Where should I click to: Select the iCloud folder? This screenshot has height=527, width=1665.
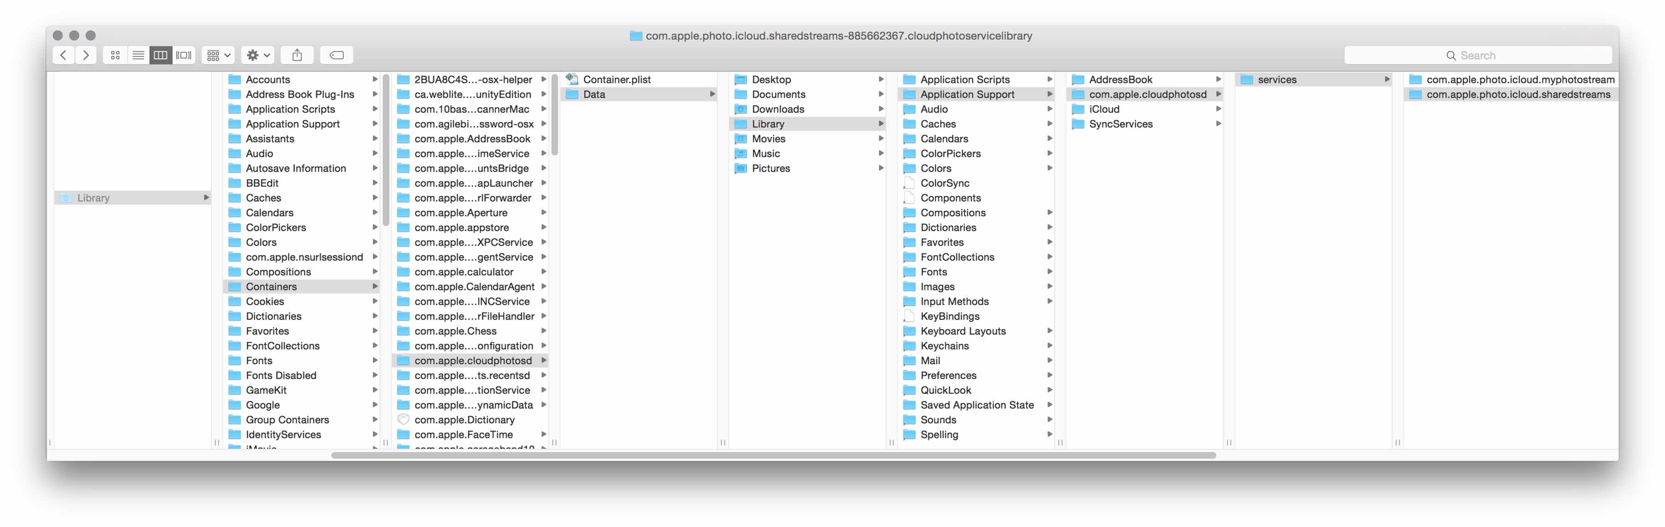[x=1103, y=109]
